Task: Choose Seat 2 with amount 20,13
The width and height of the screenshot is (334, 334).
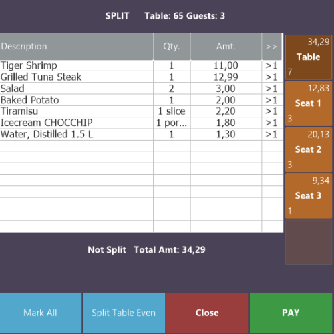Action: (x=309, y=149)
